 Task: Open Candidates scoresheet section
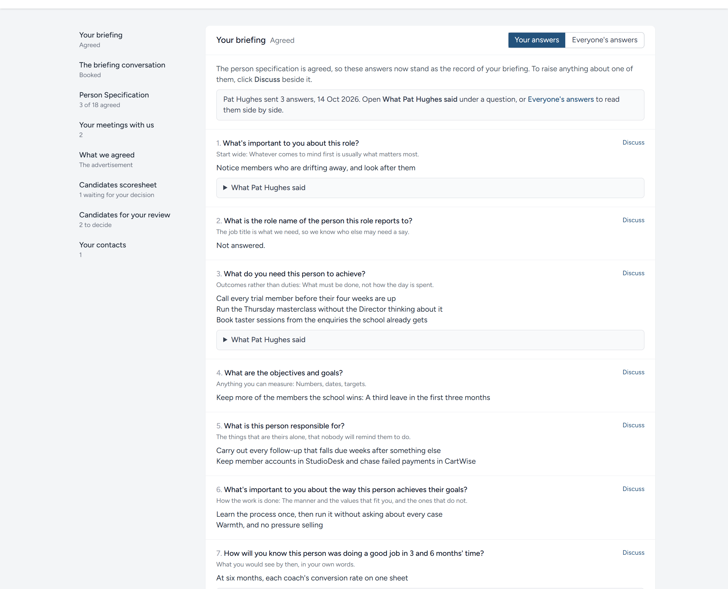tap(118, 189)
